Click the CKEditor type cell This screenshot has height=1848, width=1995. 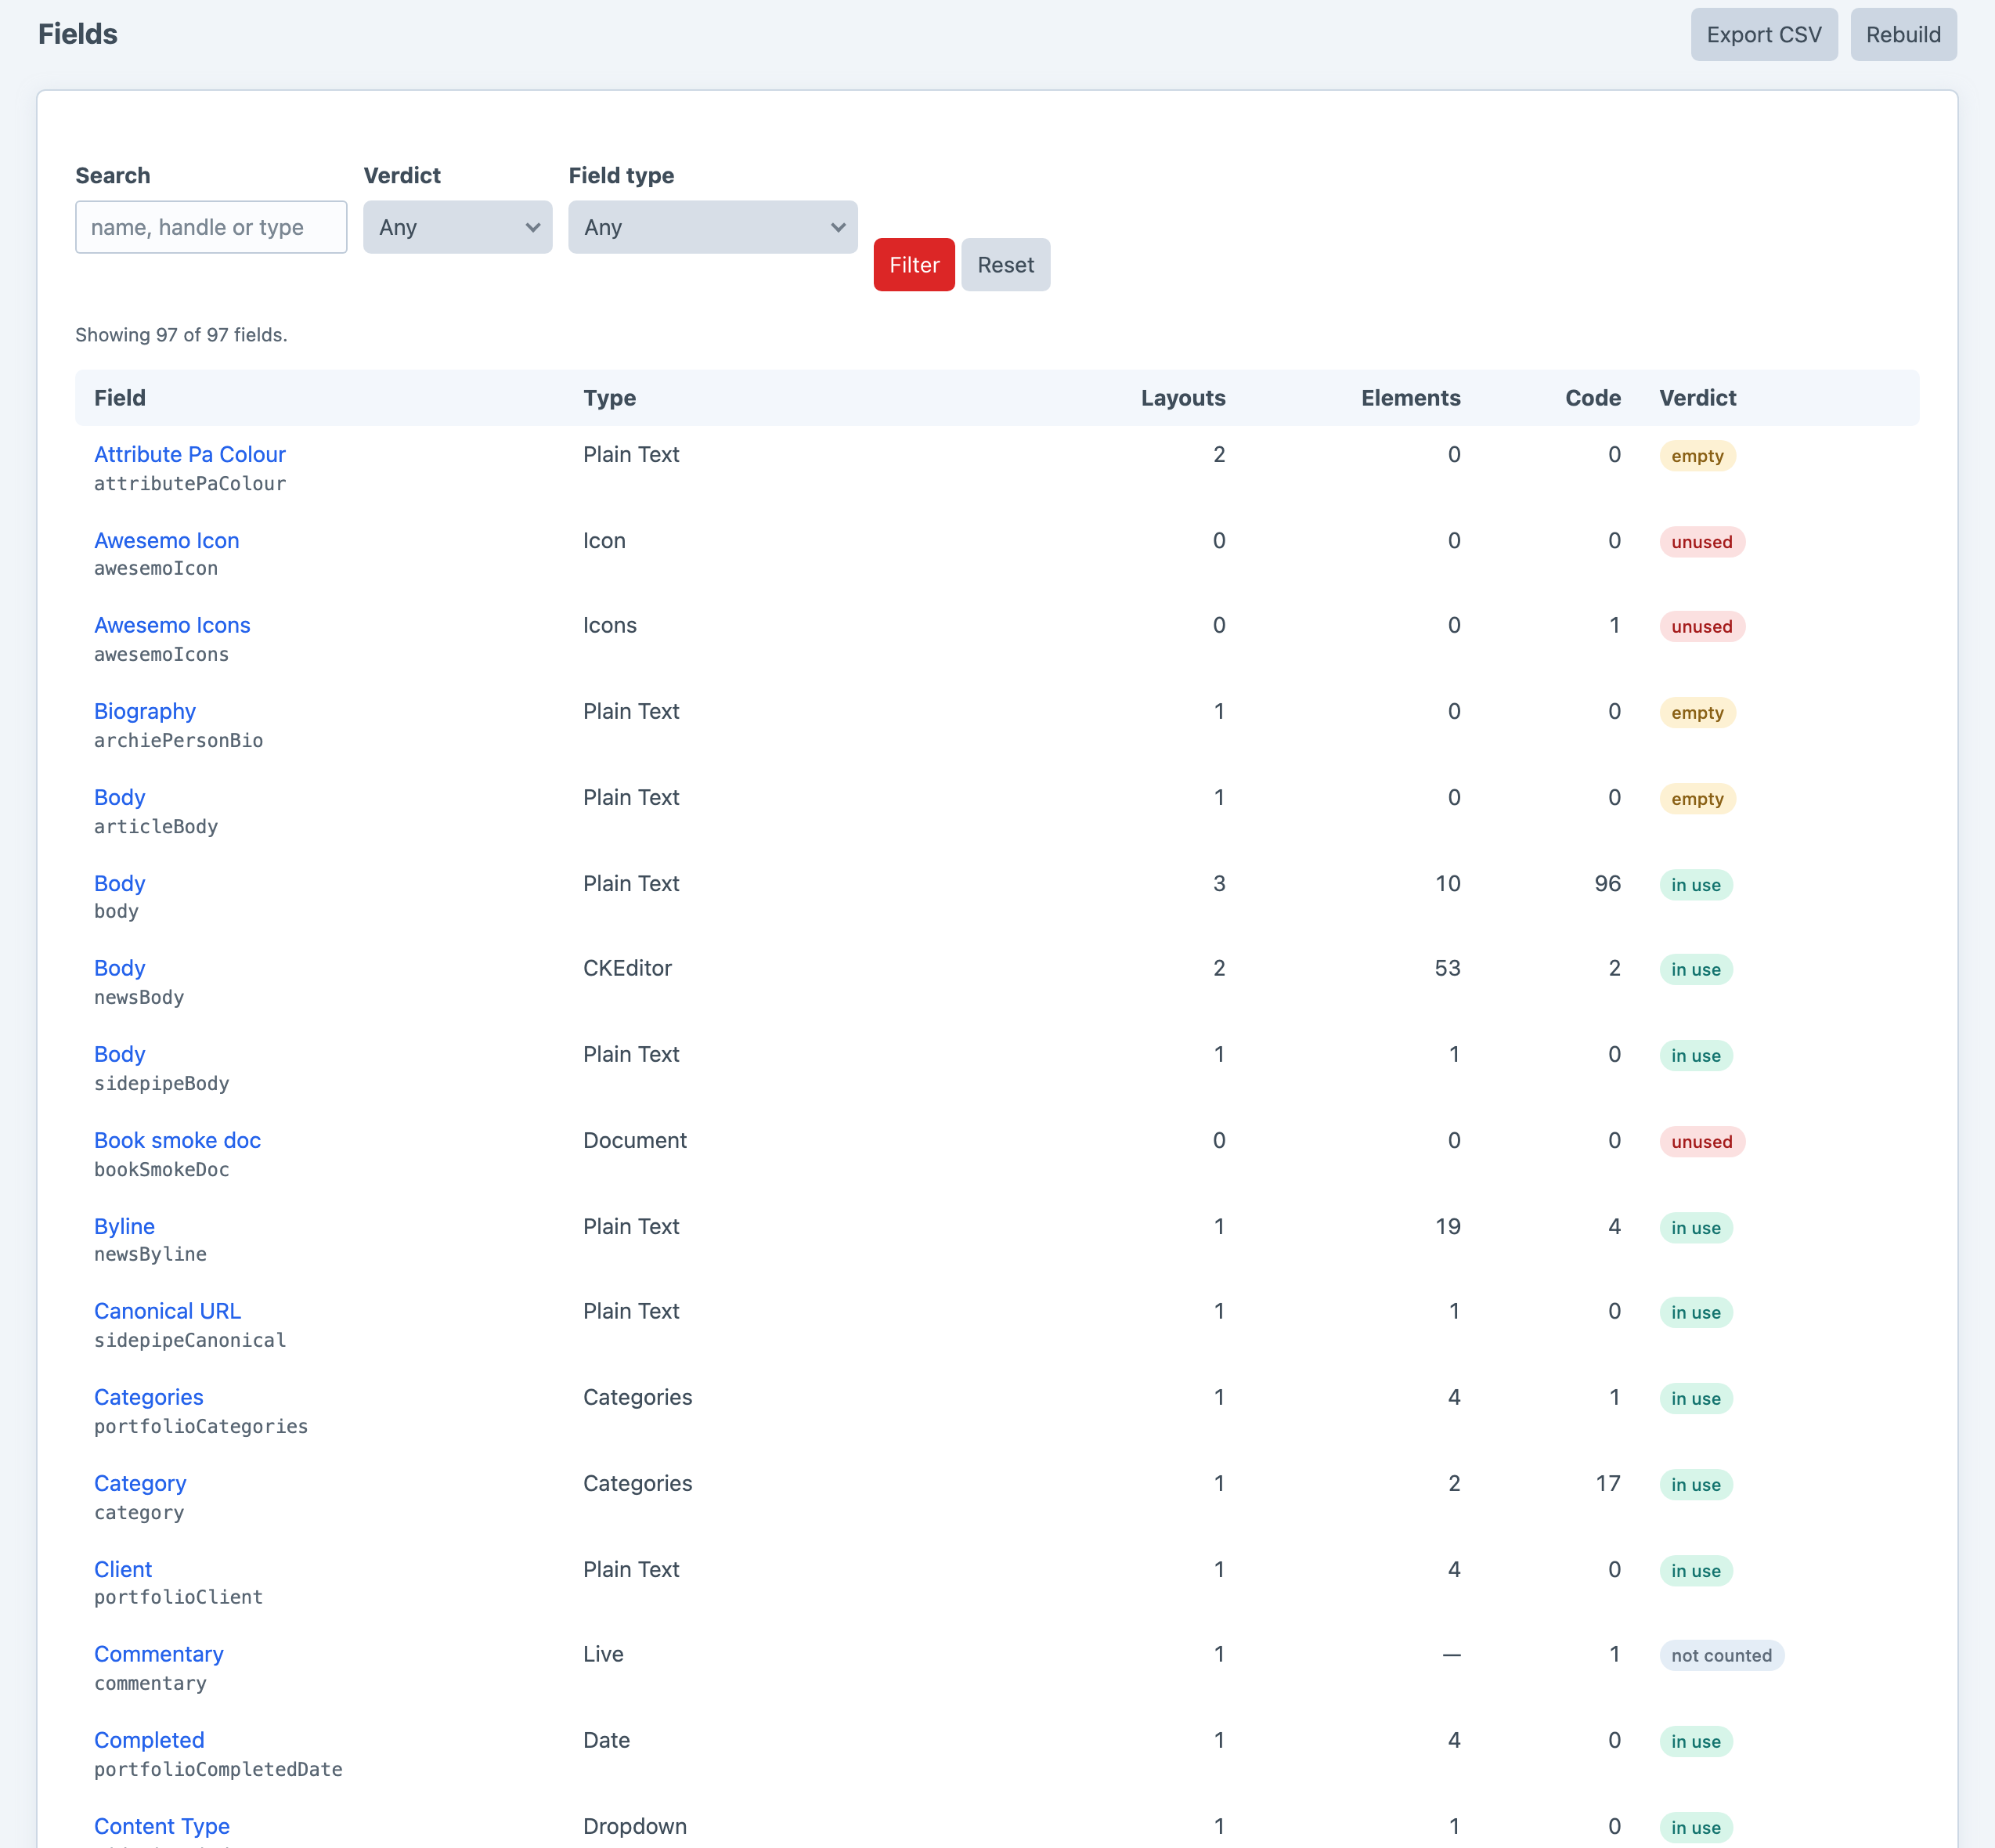(x=627, y=968)
